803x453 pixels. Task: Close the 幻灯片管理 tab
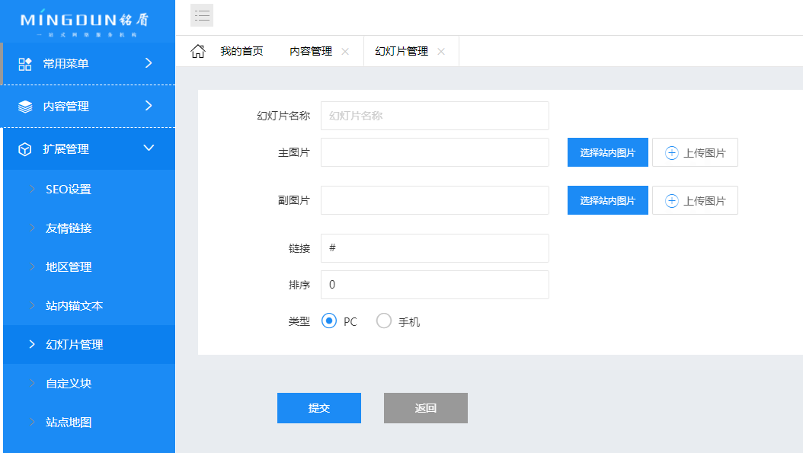tap(441, 52)
